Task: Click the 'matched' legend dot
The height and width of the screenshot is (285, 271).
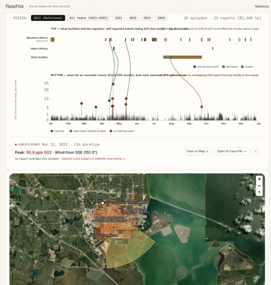Action: pyautogui.click(x=52, y=131)
